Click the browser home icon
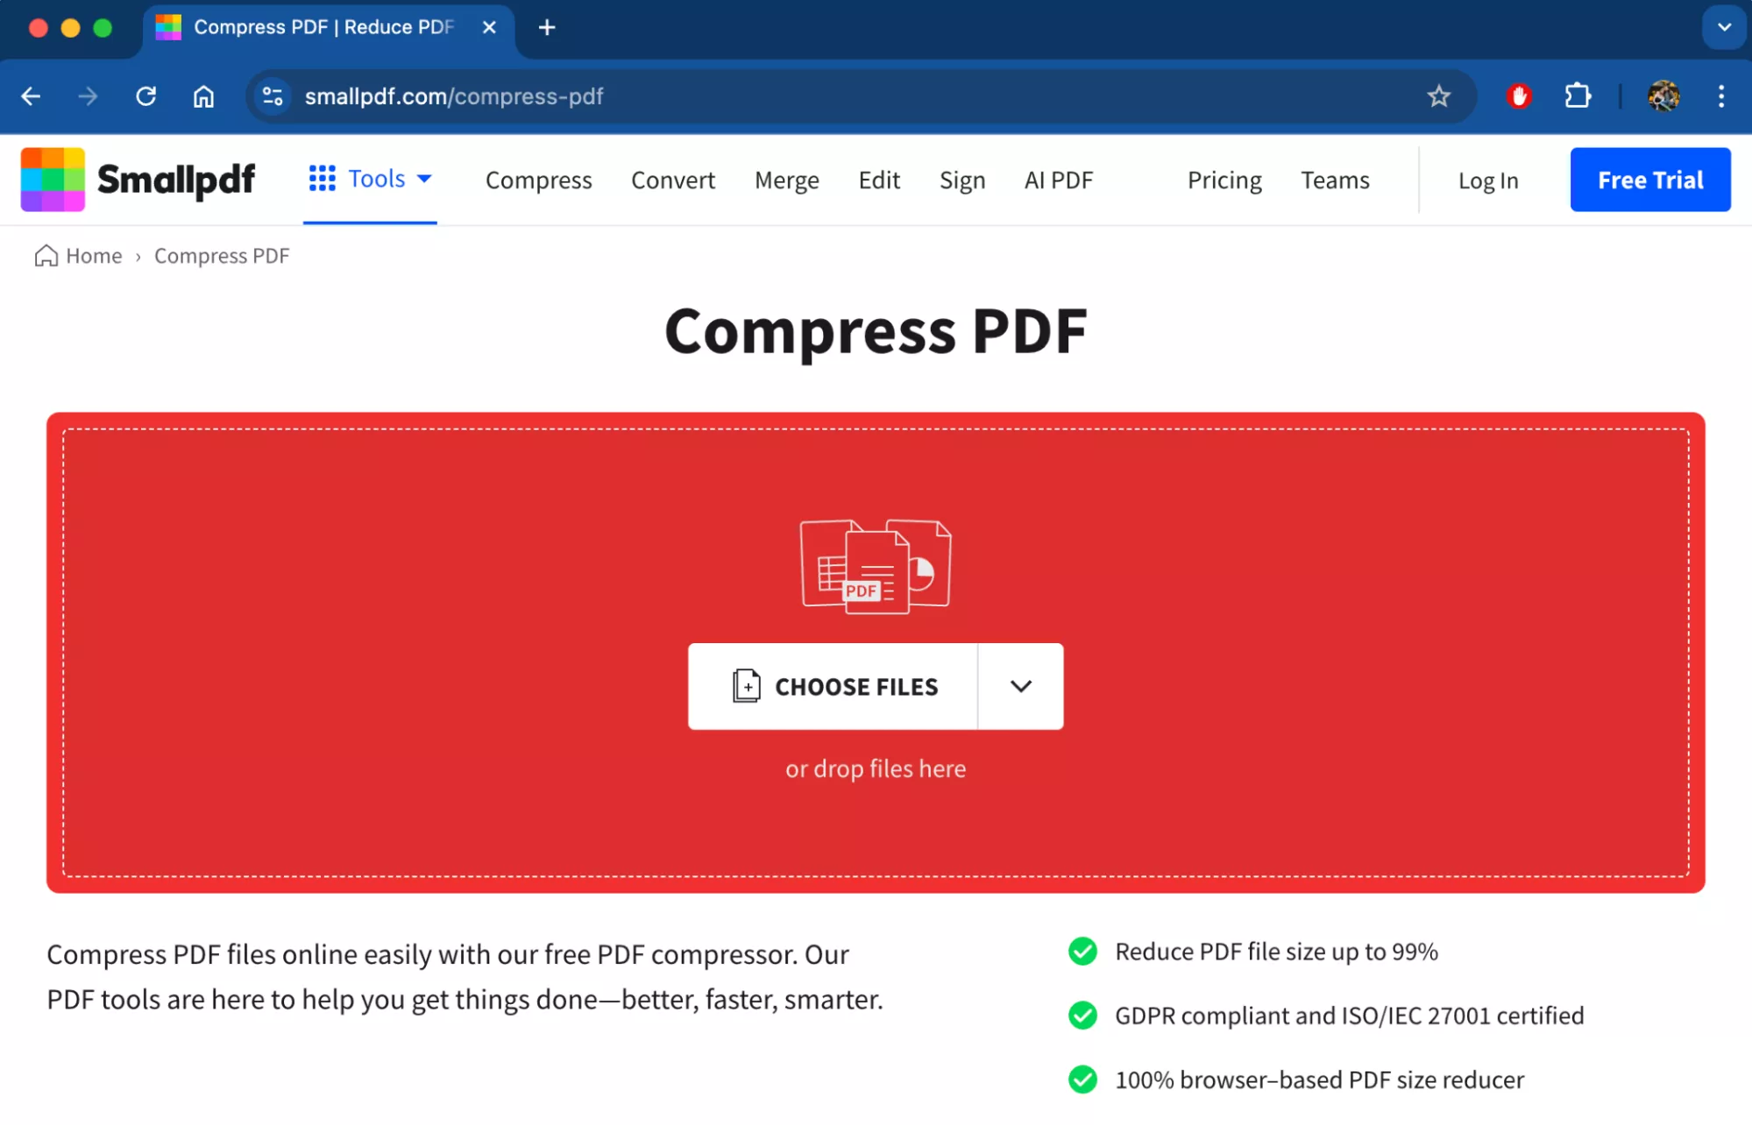The width and height of the screenshot is (1752, 1125). point(203,96)
